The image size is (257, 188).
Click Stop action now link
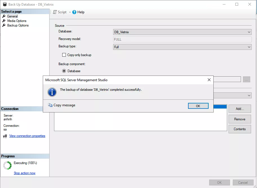coord(24,173)
